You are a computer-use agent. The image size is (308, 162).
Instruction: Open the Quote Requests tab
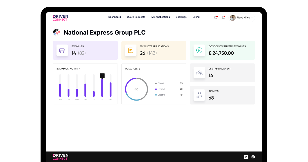click(136, 17)
